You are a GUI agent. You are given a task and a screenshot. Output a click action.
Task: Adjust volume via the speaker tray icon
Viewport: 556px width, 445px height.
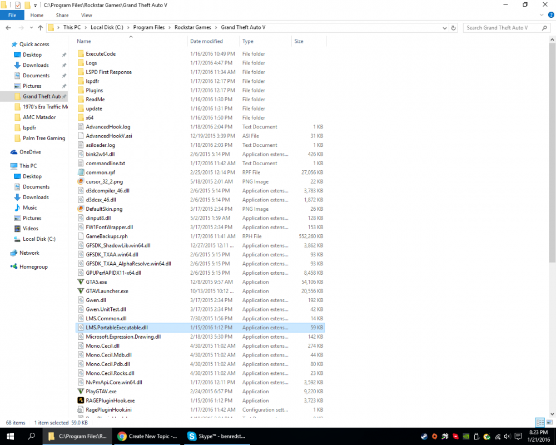click(507, 436)
